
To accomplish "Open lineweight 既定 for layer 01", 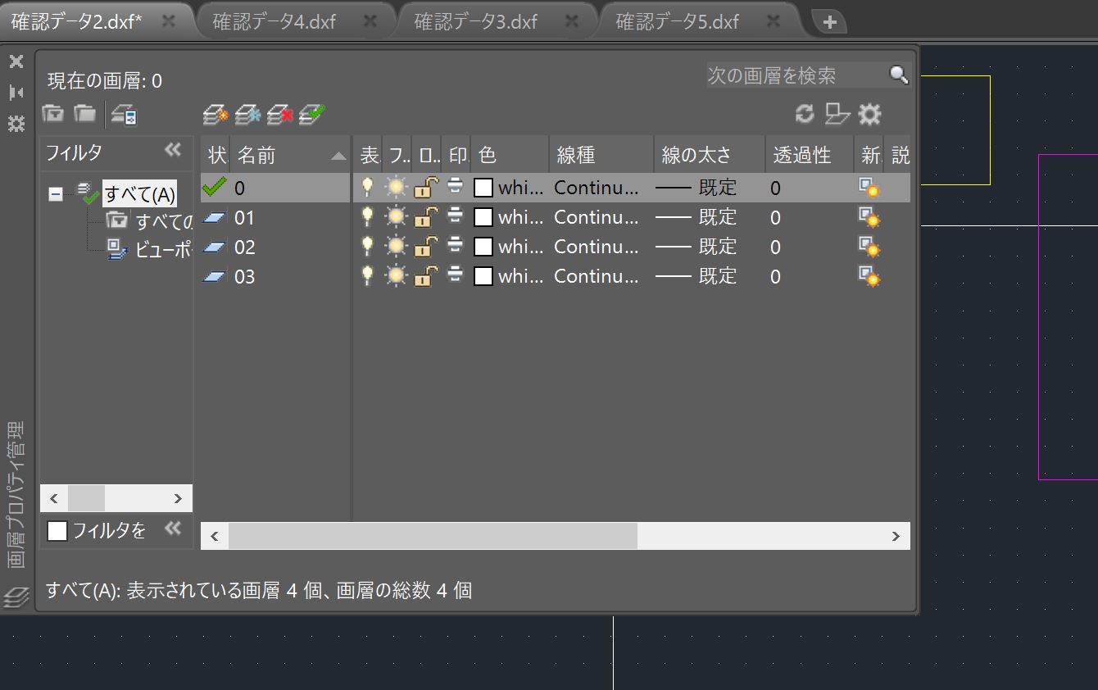I will [x=697, y=217].
